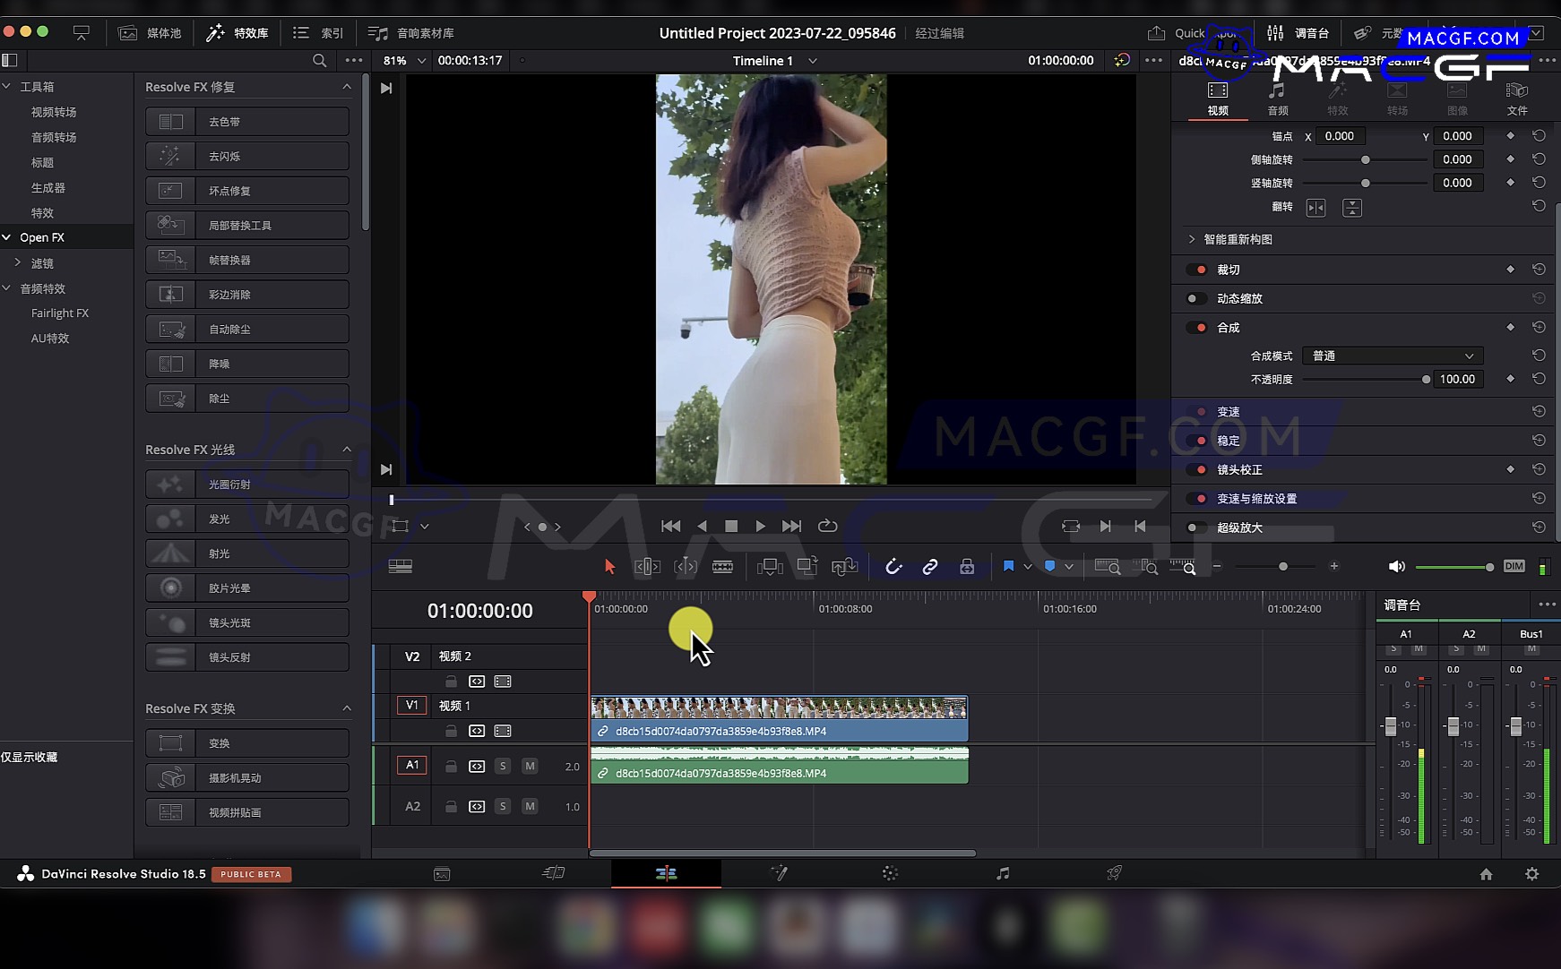Open project settings gear icon
This screenshot has height=969, width=1561.
coord(1531,874)
